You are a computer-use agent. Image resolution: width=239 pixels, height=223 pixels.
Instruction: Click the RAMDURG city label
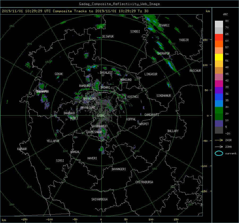(85, 86)
